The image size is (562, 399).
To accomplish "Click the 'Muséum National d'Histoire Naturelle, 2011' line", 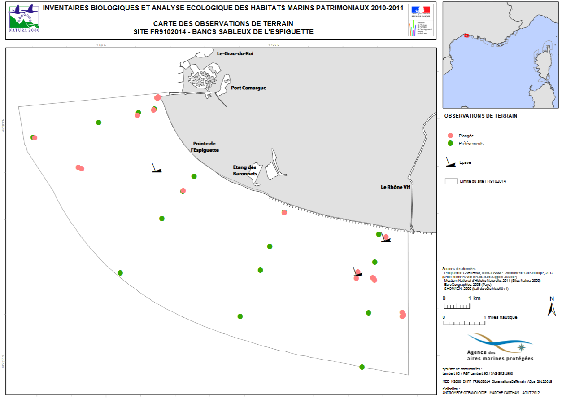I will coord(492,281).
